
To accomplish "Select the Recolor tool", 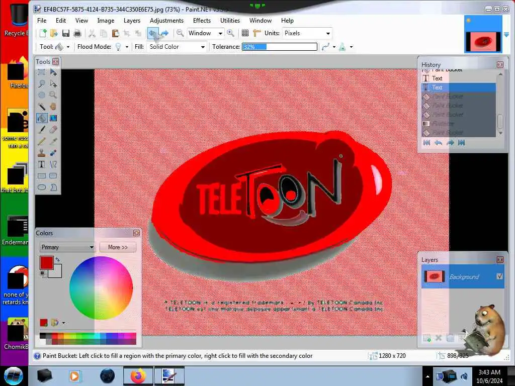I will pos(53,153).
